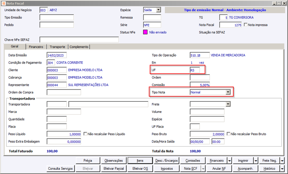Focus the Marca input field
Image resolution: width=288 pixels, height=174 pixels.
pos(64,112)
